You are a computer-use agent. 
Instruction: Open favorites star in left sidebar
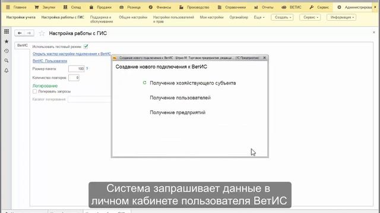7,41
